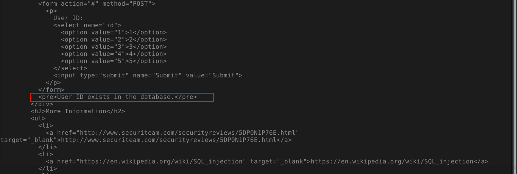Click the closing select tag
Image resolution: width=517 pixels, height=174 pixels.
70,68
